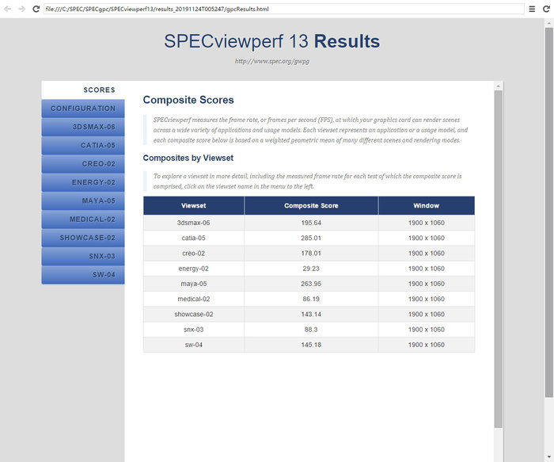Click the browser forward arrow

[22, 9]
